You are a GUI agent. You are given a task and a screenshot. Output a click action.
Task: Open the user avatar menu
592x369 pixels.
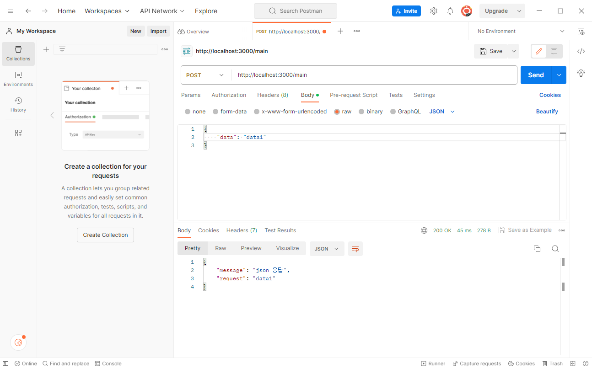pos(467,11)
